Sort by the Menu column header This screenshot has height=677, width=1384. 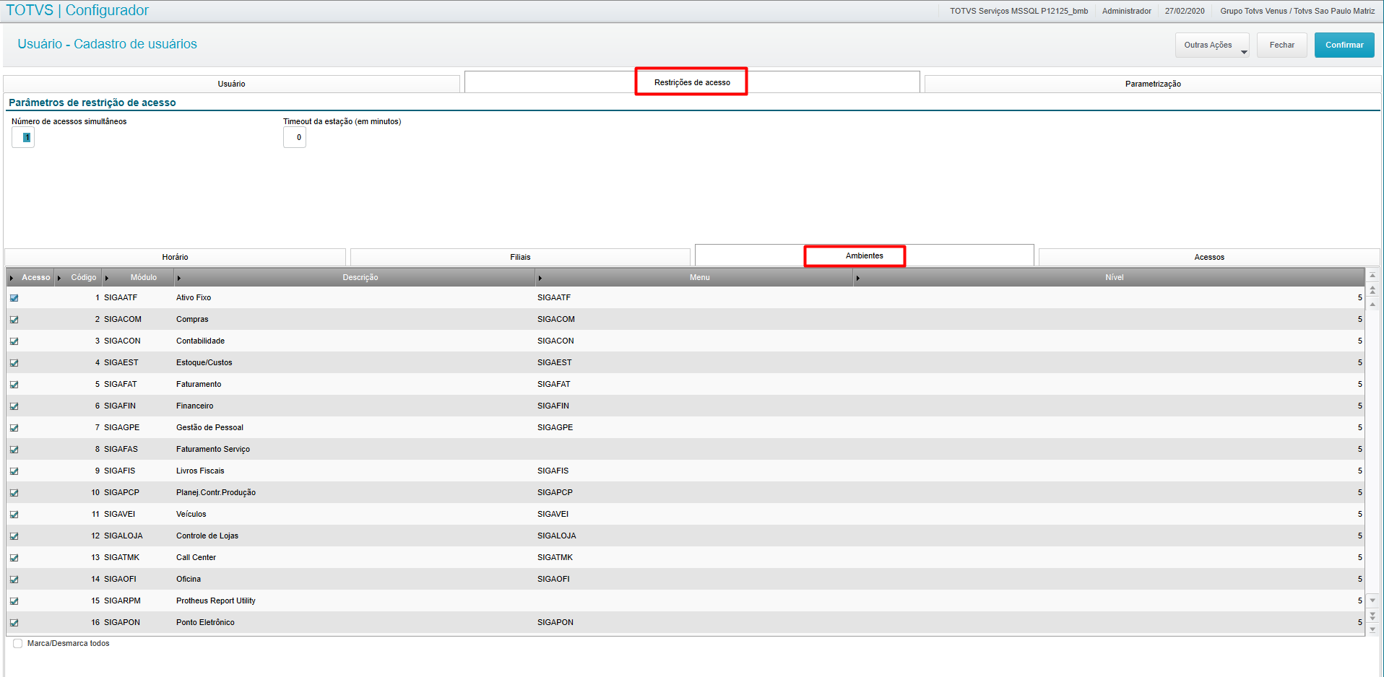[694, 277]
